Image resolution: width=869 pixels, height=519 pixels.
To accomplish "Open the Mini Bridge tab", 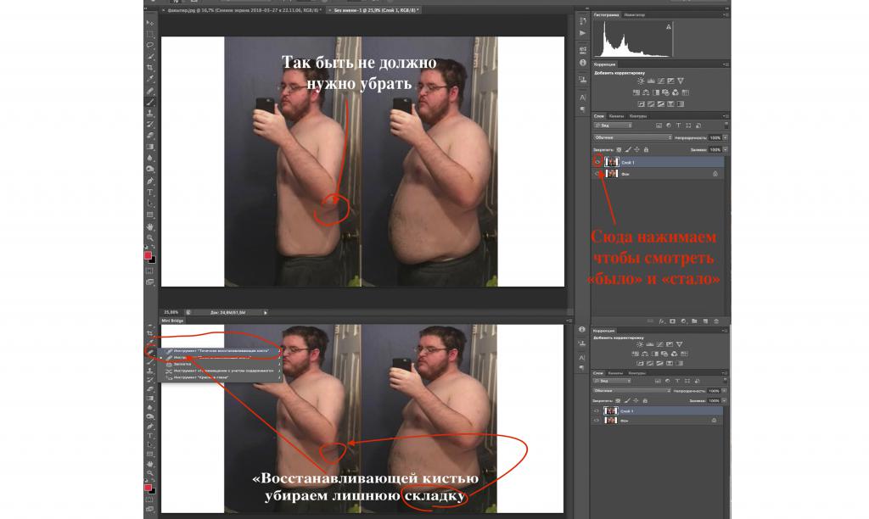I will (172, 321).
